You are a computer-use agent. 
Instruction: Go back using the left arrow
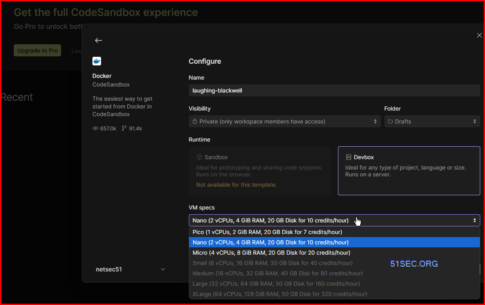pos(98,40)
